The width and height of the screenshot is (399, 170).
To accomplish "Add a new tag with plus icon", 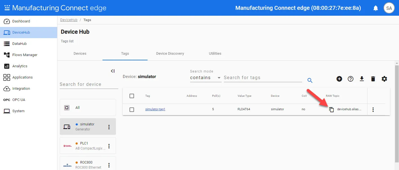I will [x=339, y=79].
